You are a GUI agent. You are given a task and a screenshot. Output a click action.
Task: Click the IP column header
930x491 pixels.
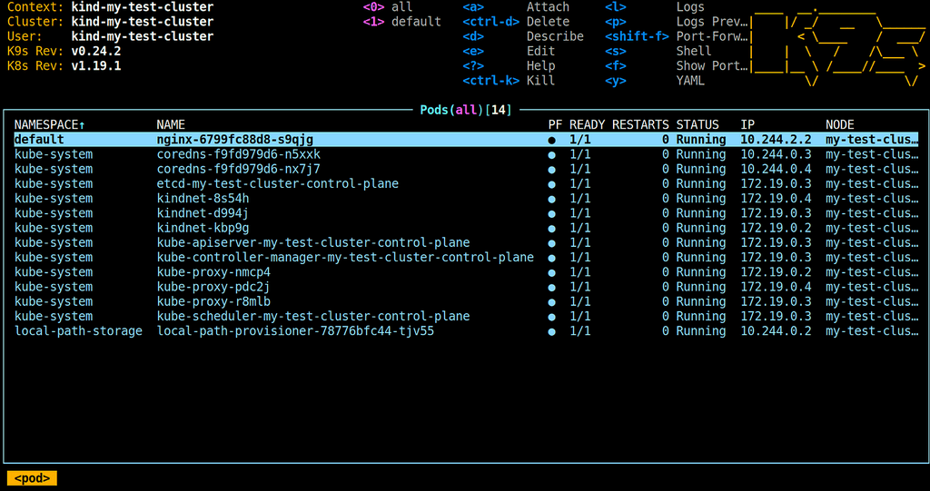pos(747,125)
